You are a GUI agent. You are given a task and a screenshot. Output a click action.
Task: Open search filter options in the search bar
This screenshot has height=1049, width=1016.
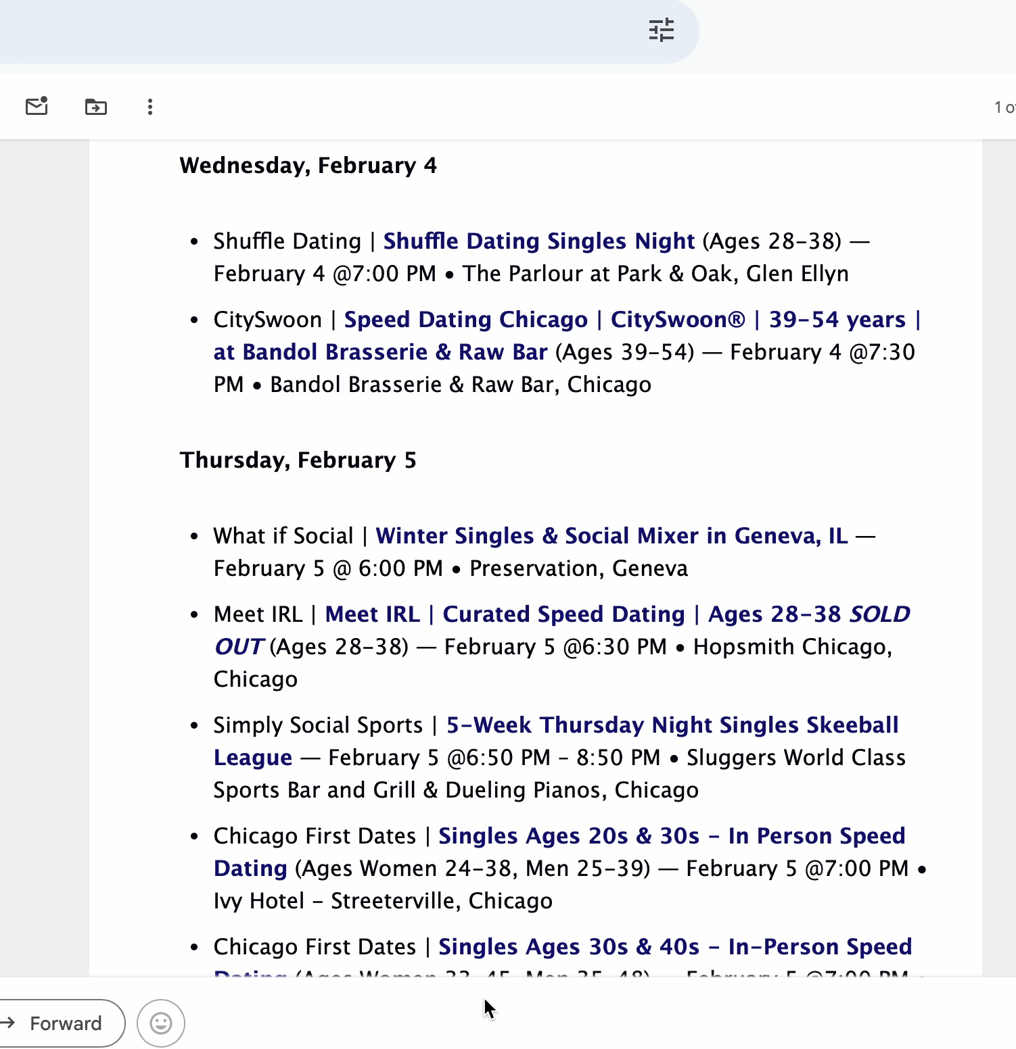click(662, 30)
